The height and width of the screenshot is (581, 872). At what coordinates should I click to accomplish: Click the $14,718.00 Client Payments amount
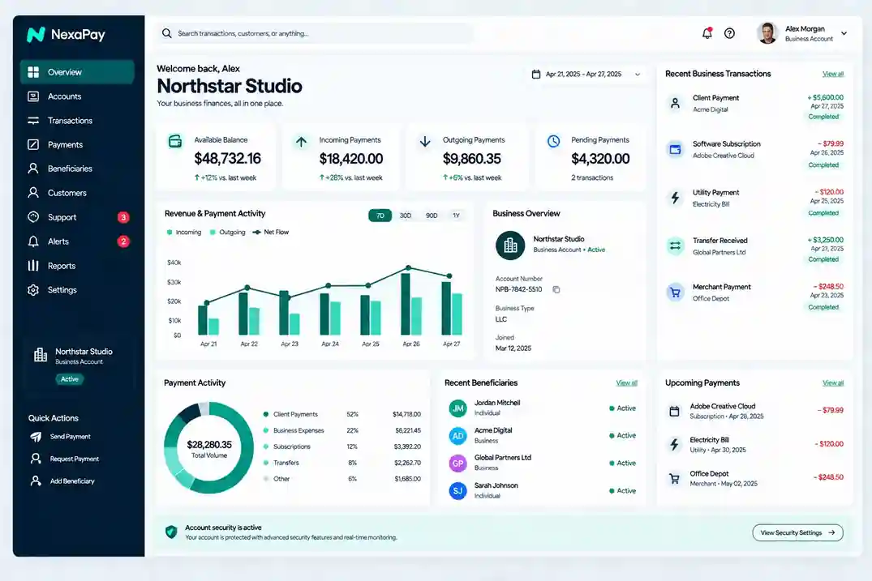click(406, 414)
